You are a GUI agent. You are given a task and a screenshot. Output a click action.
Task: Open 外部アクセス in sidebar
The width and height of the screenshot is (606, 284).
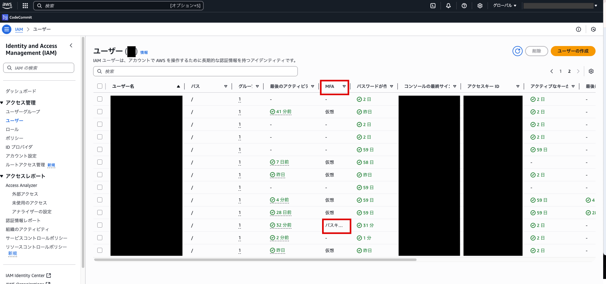(x=25, y=194)
